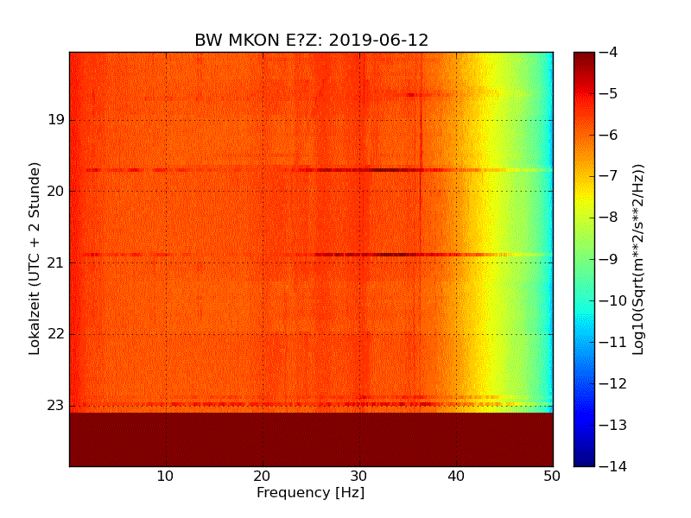Click the 23 tick on time axis
The image size is (691, 518).
point(56,406)
